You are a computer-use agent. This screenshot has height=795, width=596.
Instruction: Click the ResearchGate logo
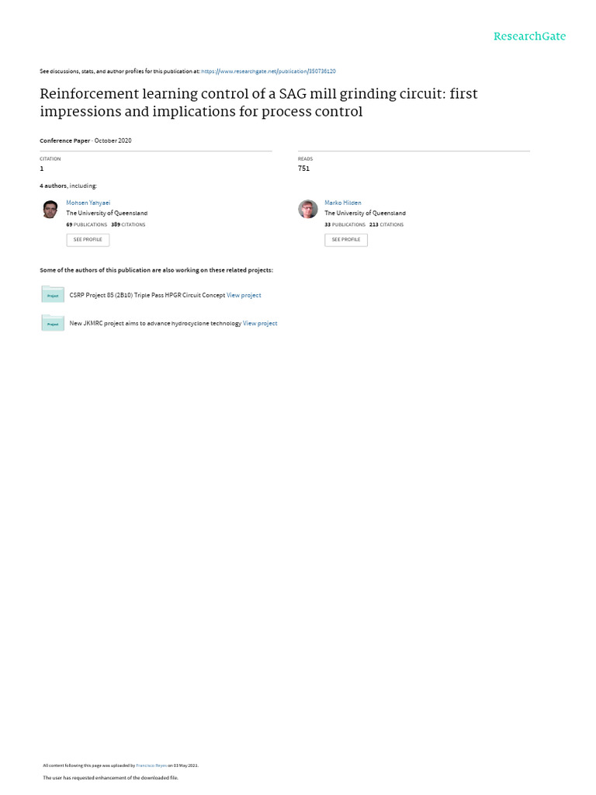pyautogui.click(x=529, y=36)
